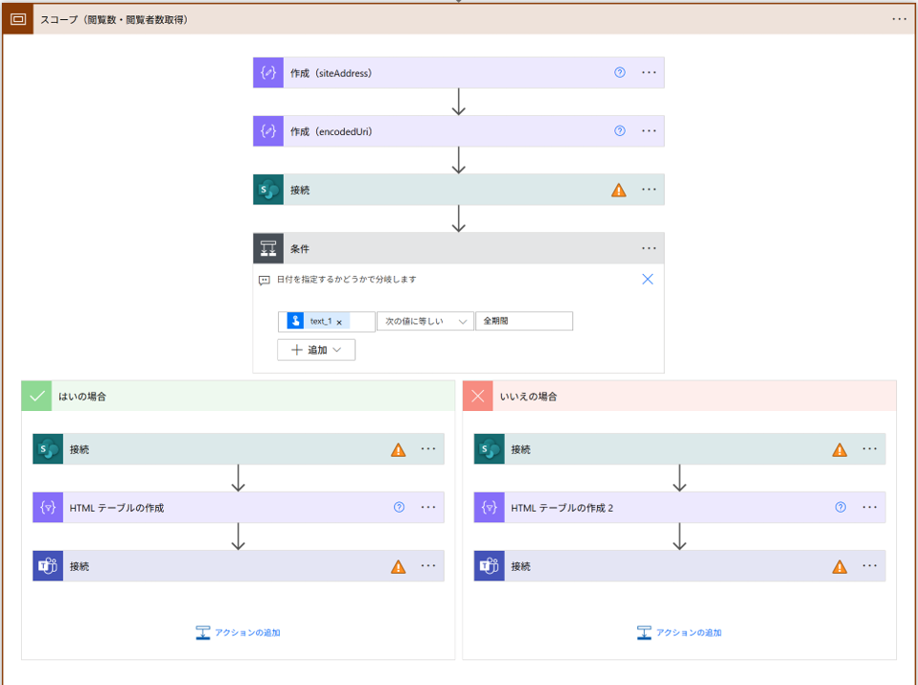Click the HTML テーブルの作成 2 action icon

point(489,508)
